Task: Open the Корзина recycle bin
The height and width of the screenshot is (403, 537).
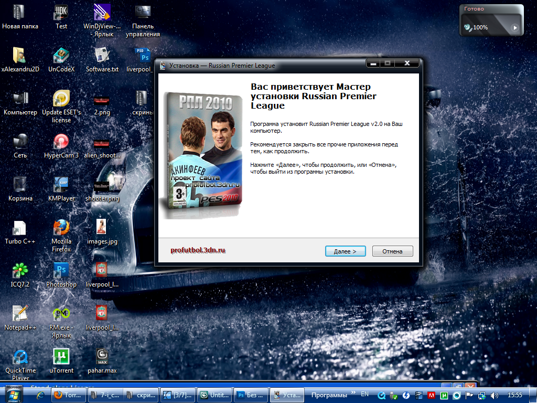Action: coord(20,189)
